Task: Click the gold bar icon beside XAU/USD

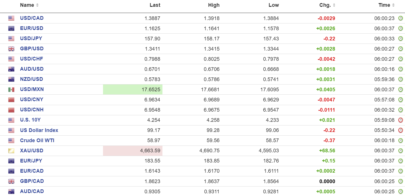Action: 11,151
